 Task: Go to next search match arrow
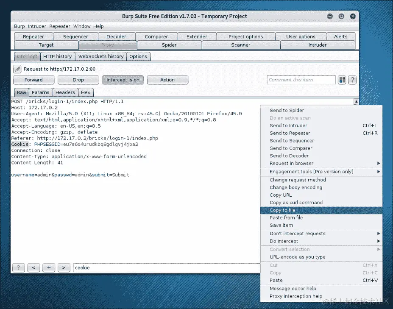pos(64,267)
